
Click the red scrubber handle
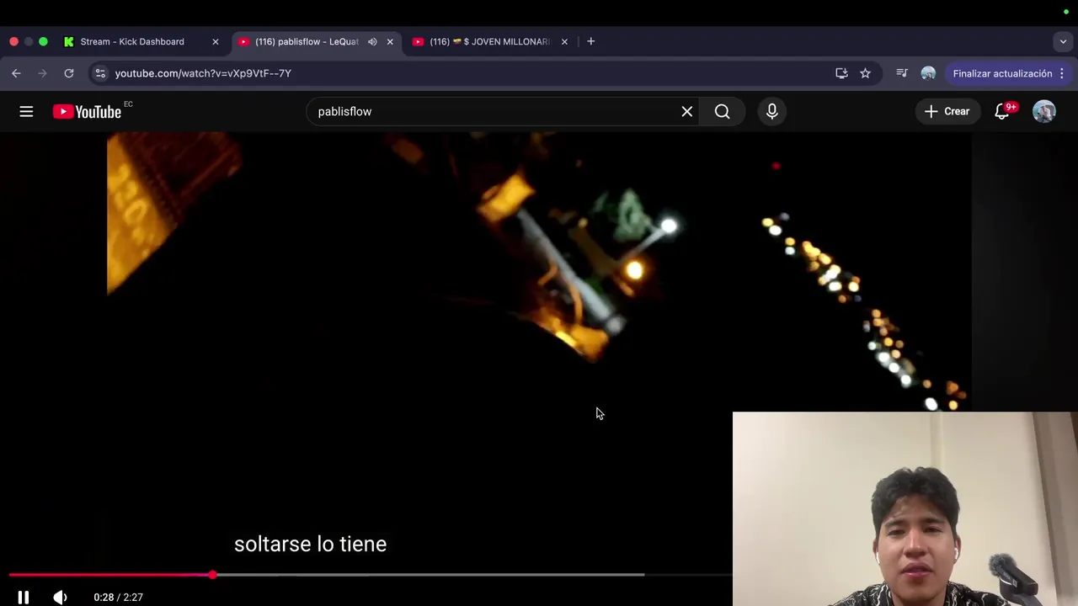tap(213, 575)
